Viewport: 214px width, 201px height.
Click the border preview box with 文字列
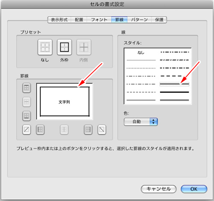(65, 101)
